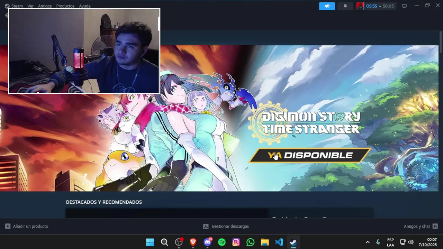The image size is (443, 249).
Task: Open Visual Studio Code from the taskbar
Action: pyautogui.click(x=279, y=242)
